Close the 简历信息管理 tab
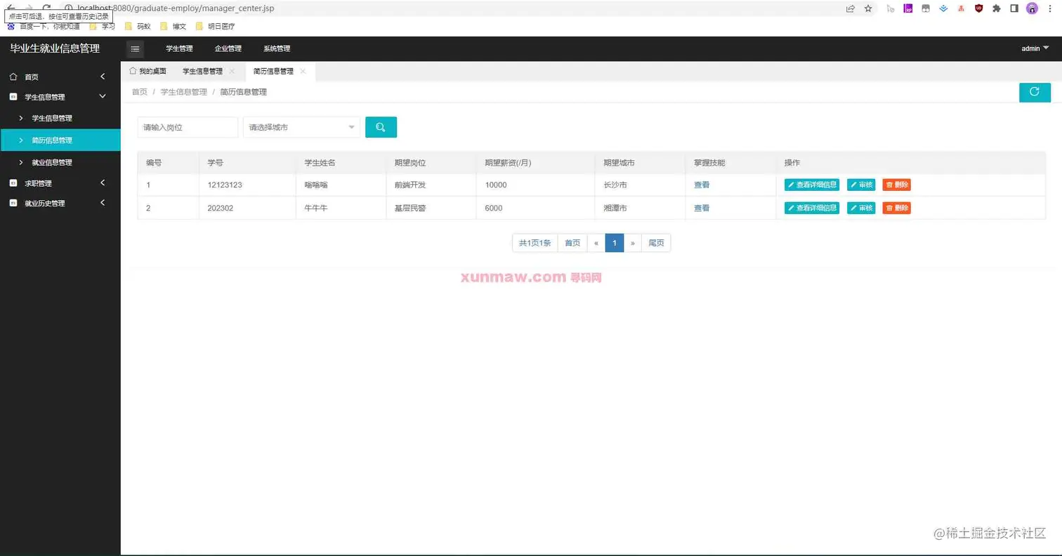The image size is (1062, 556). pos(303,71)
